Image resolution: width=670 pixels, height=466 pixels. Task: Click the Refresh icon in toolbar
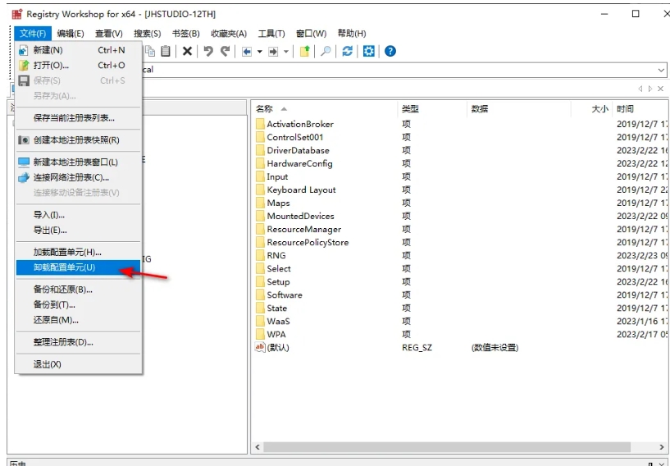(x=348, y=51)
